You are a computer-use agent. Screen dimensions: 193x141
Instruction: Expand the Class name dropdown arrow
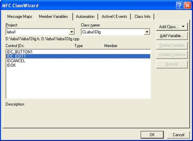pos(147,32)
